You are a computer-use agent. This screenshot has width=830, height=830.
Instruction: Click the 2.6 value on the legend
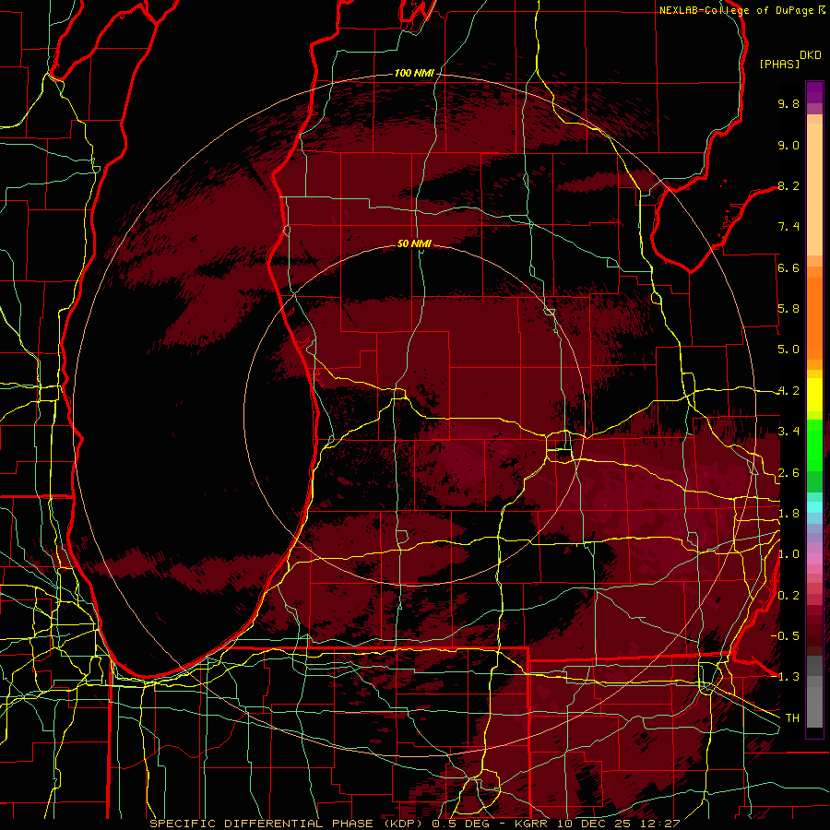[788, 473]
